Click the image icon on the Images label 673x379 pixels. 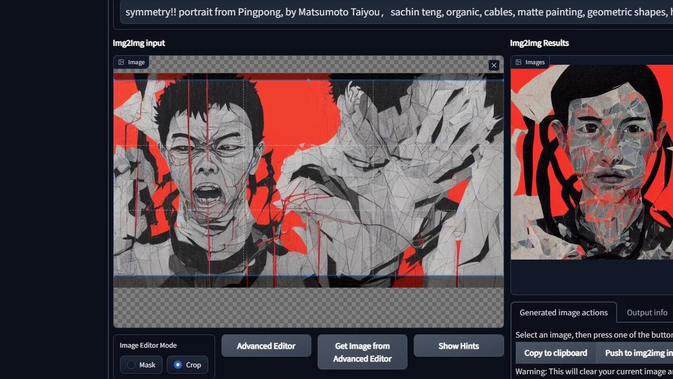click(519, 62)
